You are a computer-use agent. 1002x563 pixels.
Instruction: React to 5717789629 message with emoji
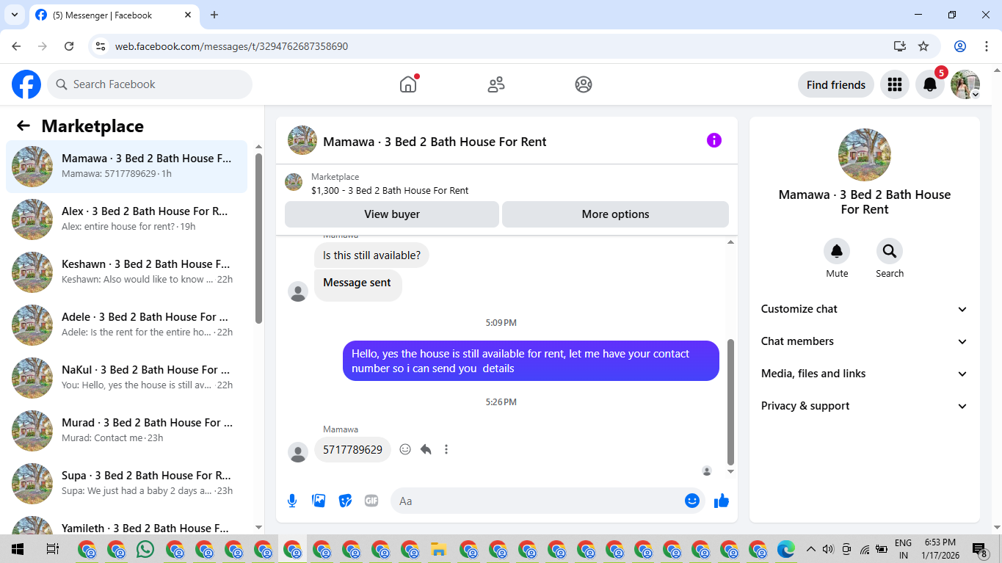tap(405, 449)
